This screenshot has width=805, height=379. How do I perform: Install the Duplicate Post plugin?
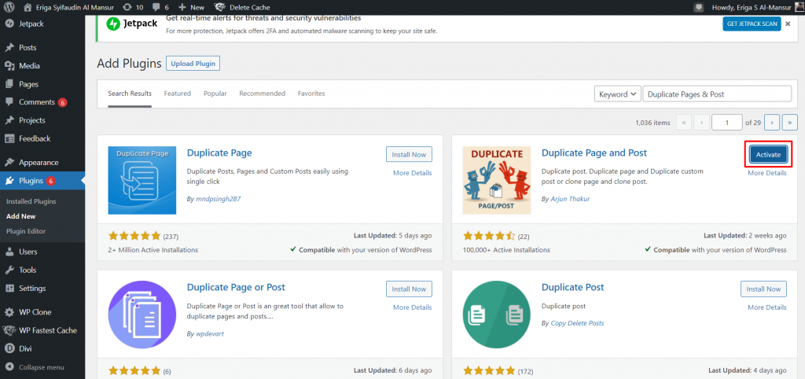pyautogui.click(x=764, y=289)
